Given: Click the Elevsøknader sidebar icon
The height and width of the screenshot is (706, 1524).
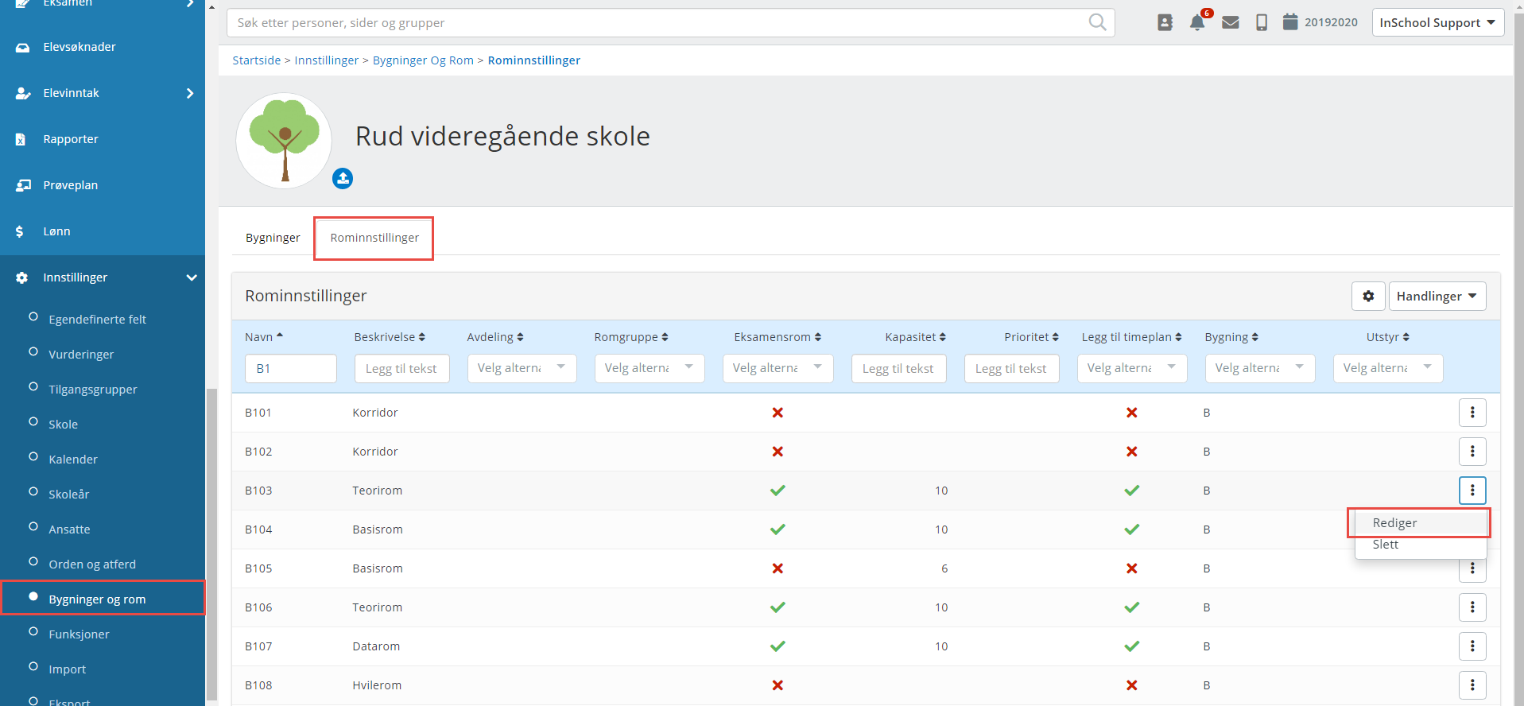Looking at the screenshot, I should tap(22, 48).
